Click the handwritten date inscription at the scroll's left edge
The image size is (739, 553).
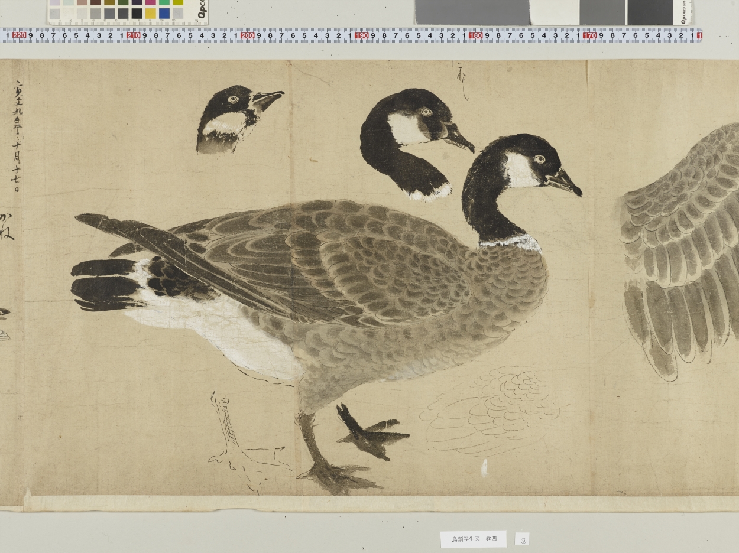click(x=17, y=137)
